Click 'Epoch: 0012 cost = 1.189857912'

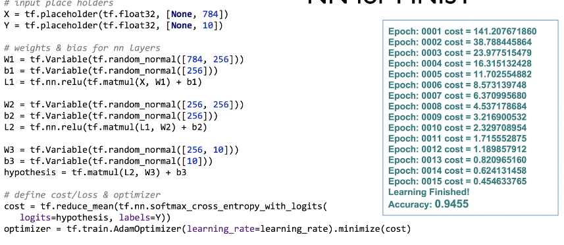point(457,150)
